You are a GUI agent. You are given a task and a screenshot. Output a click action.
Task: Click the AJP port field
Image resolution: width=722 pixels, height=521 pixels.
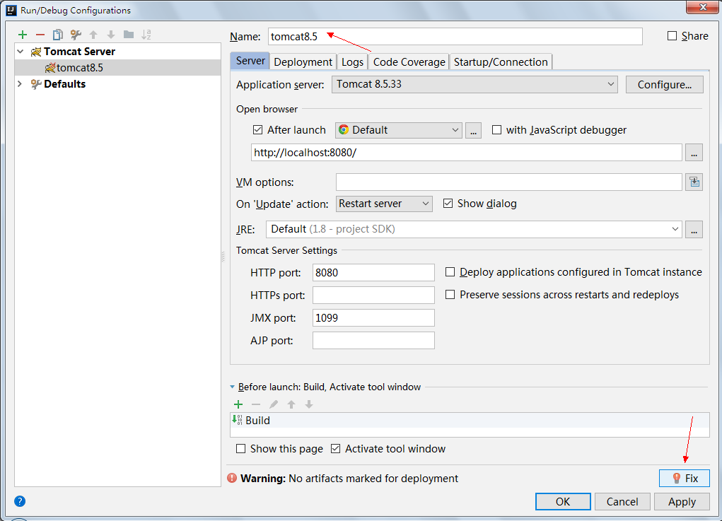[373, 341]
